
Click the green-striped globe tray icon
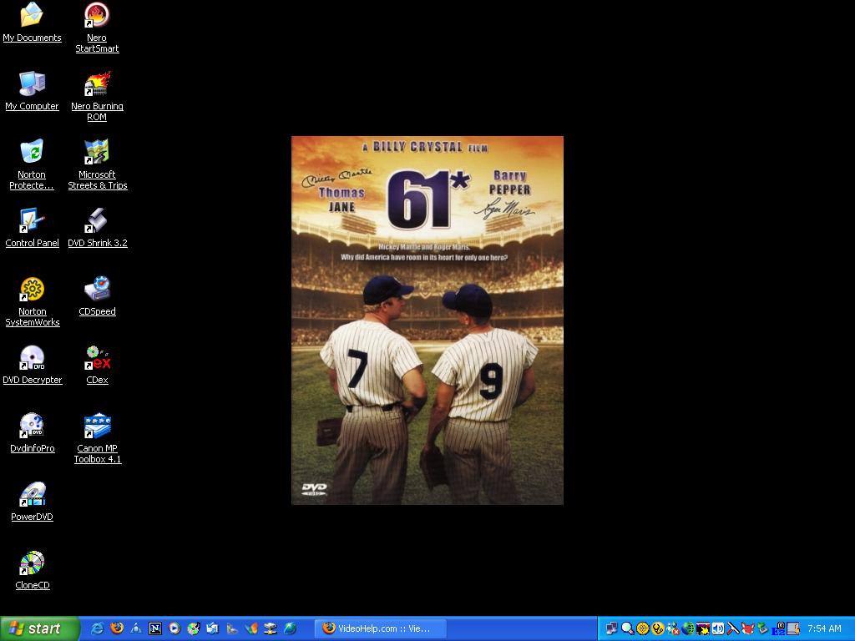click(688, 628)
